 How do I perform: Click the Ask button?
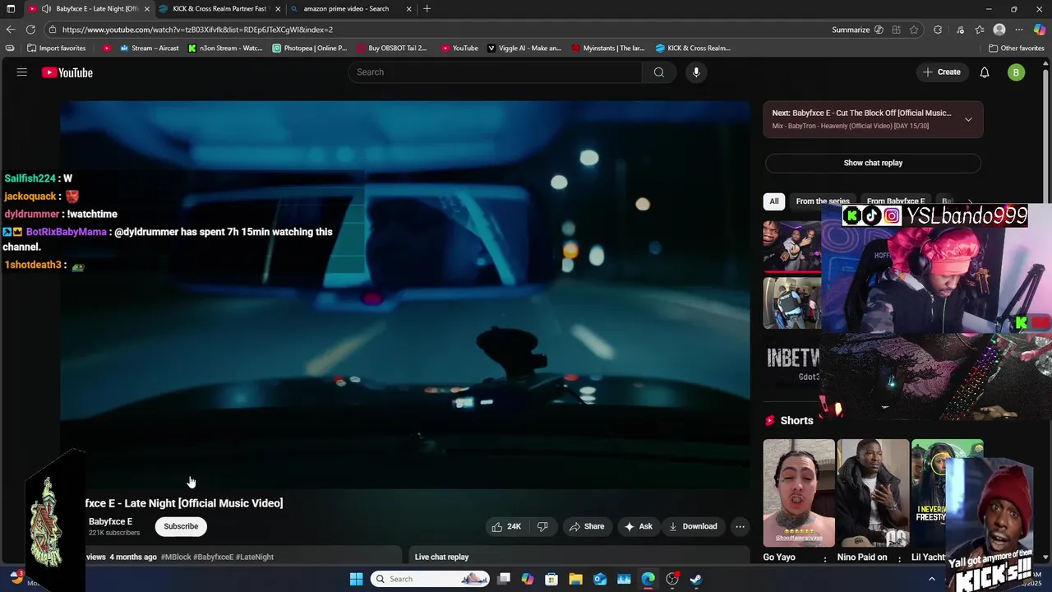(x=639, y=526)
